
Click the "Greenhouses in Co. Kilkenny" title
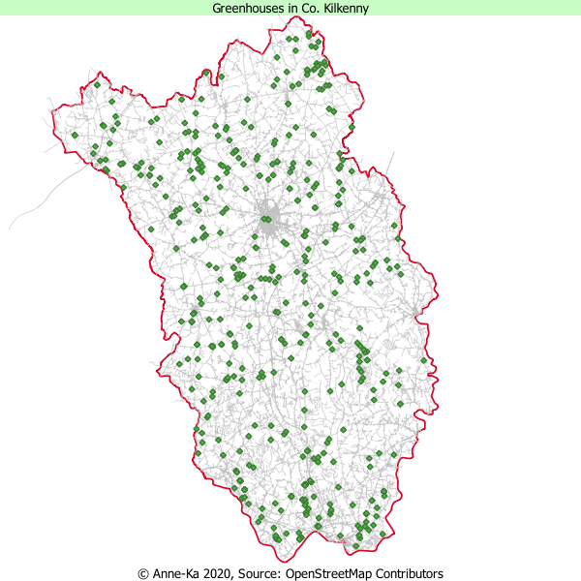(x=290, y=8)
